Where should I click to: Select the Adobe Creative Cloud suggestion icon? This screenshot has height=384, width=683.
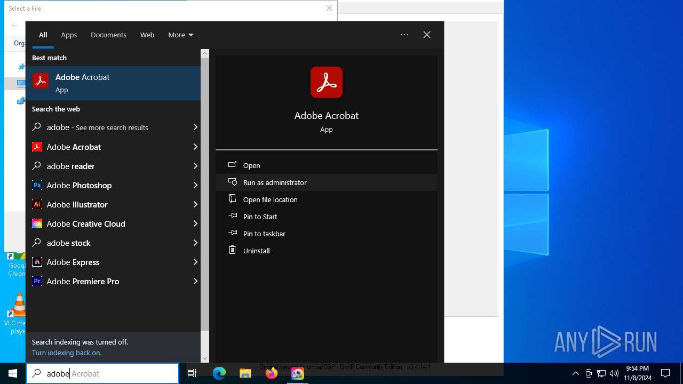(37, 223)
